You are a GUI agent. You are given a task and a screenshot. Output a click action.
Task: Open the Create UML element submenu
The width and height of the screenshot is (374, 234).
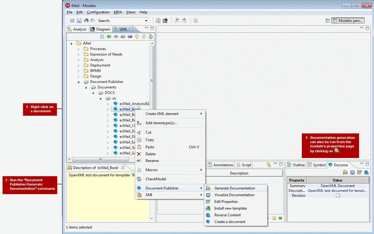[170, 114]
